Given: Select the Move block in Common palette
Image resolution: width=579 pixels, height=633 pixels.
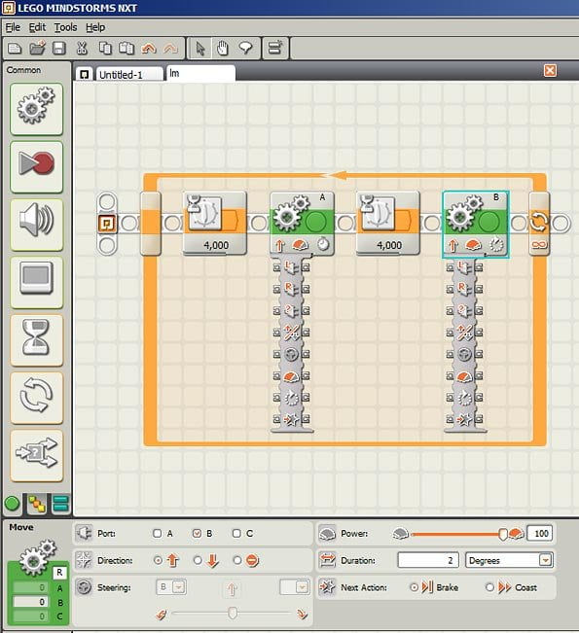Looking at the screenshot, I should 36,109.
